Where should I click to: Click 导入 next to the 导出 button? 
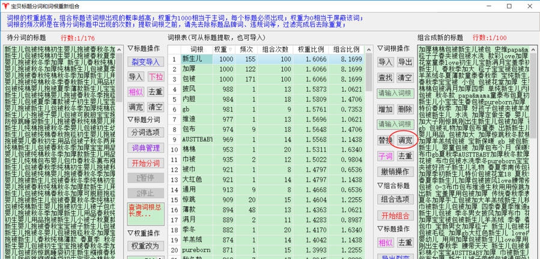386,62
